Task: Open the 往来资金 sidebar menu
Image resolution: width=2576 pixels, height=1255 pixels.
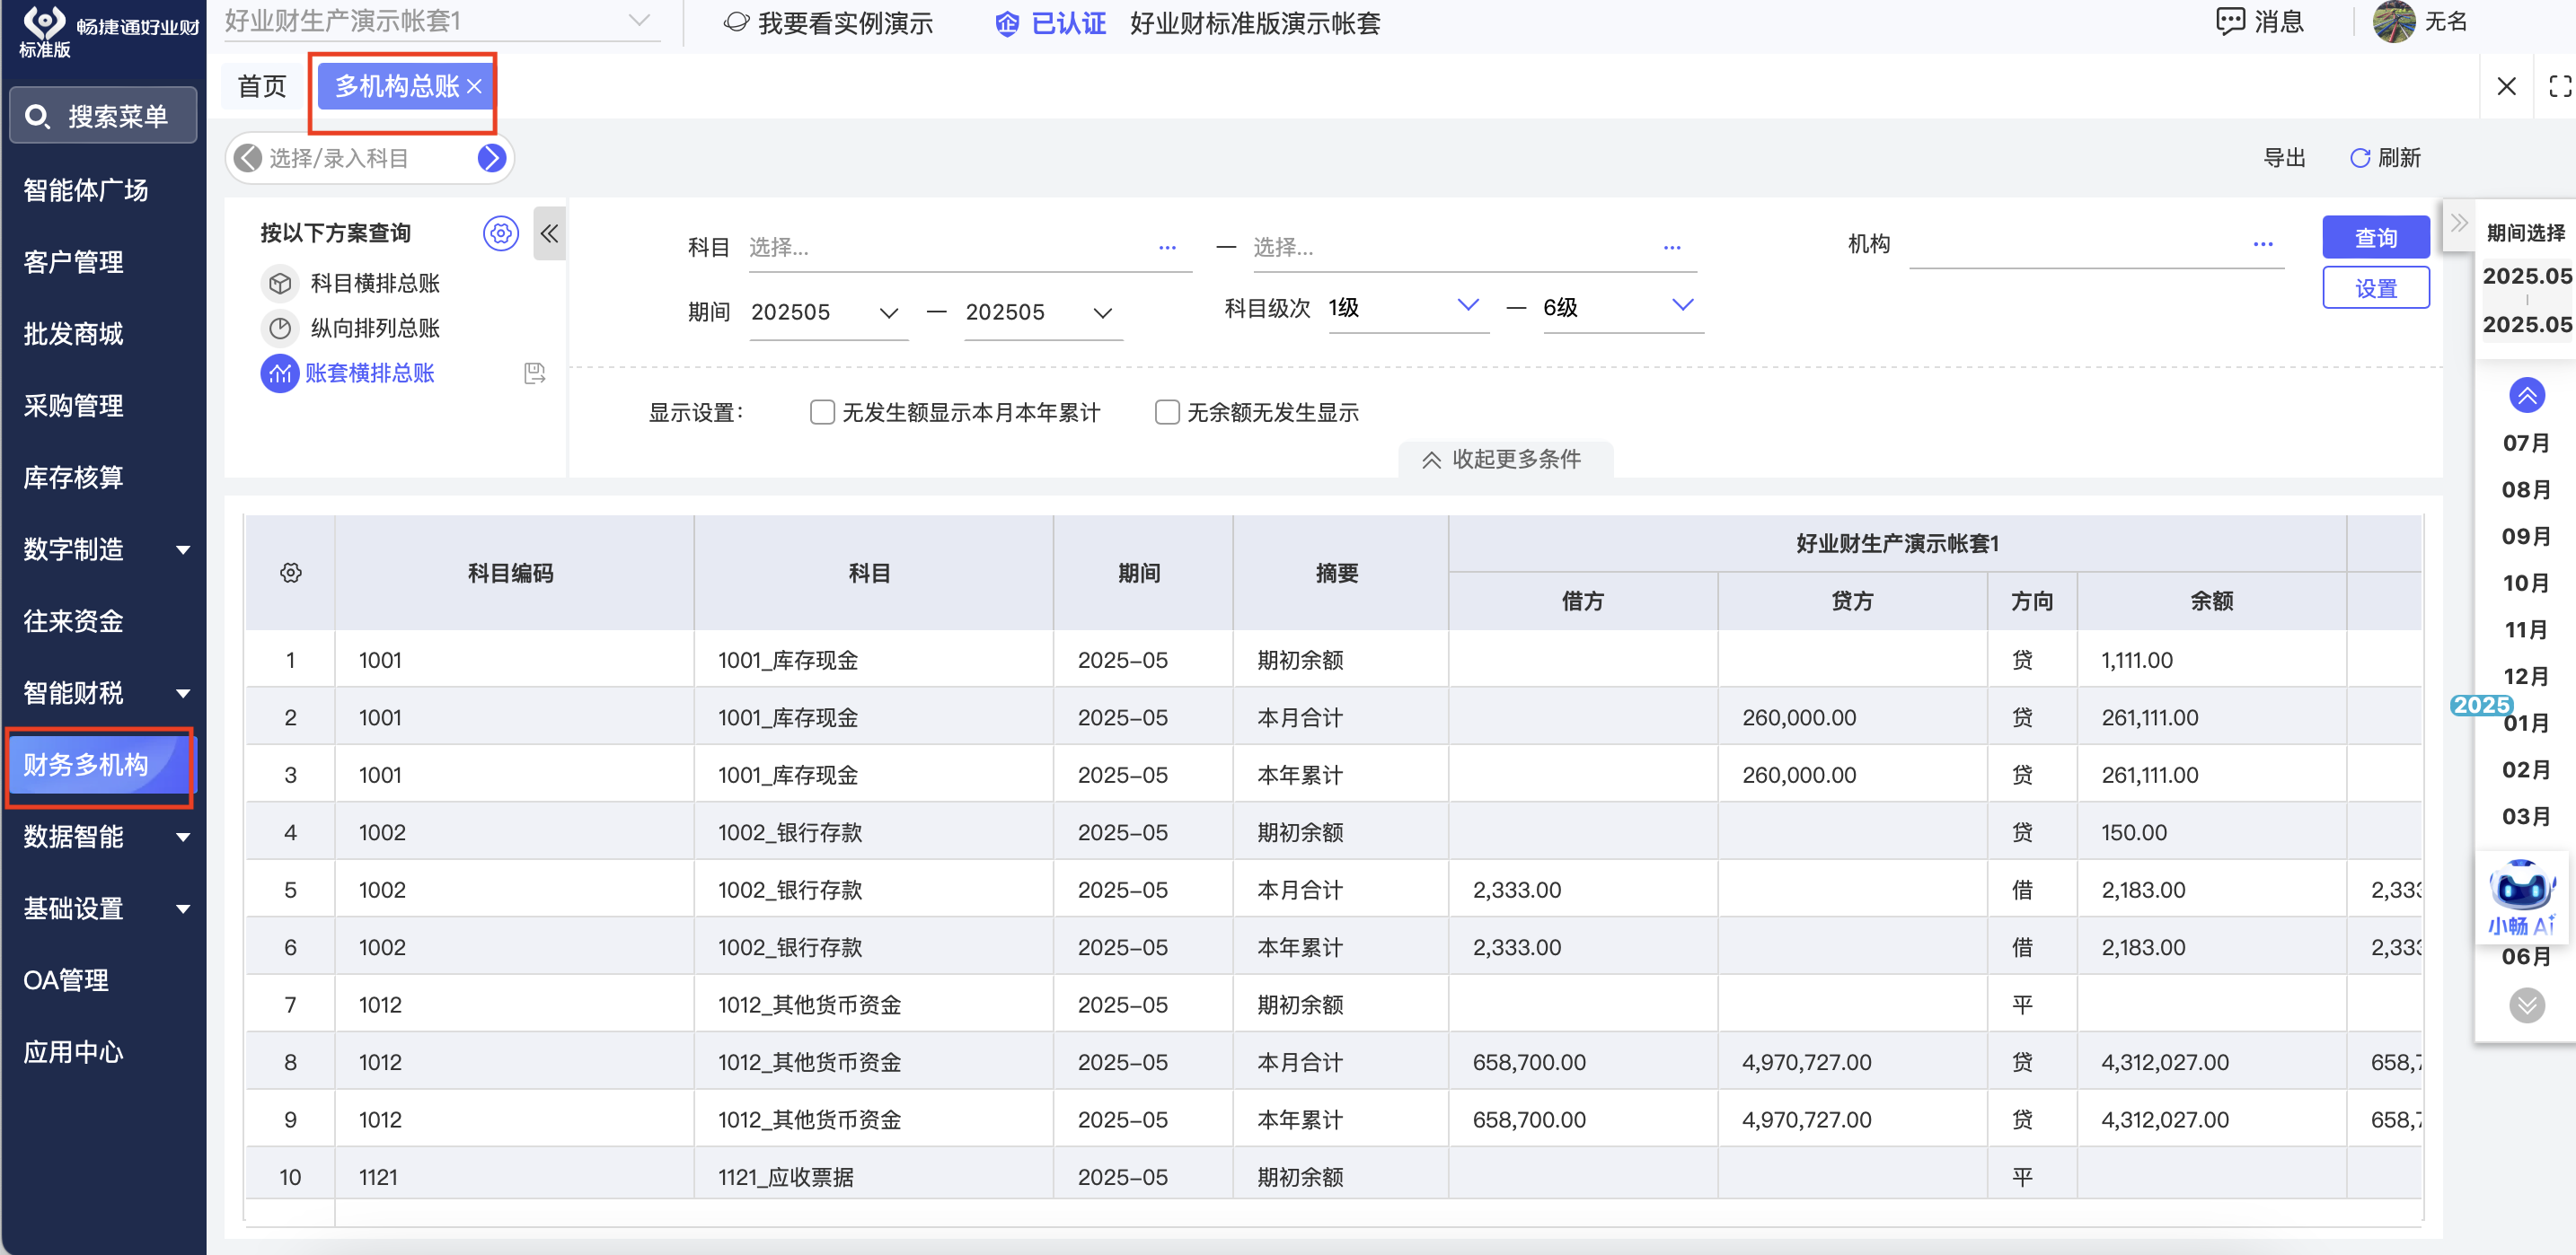Action: 74,620
